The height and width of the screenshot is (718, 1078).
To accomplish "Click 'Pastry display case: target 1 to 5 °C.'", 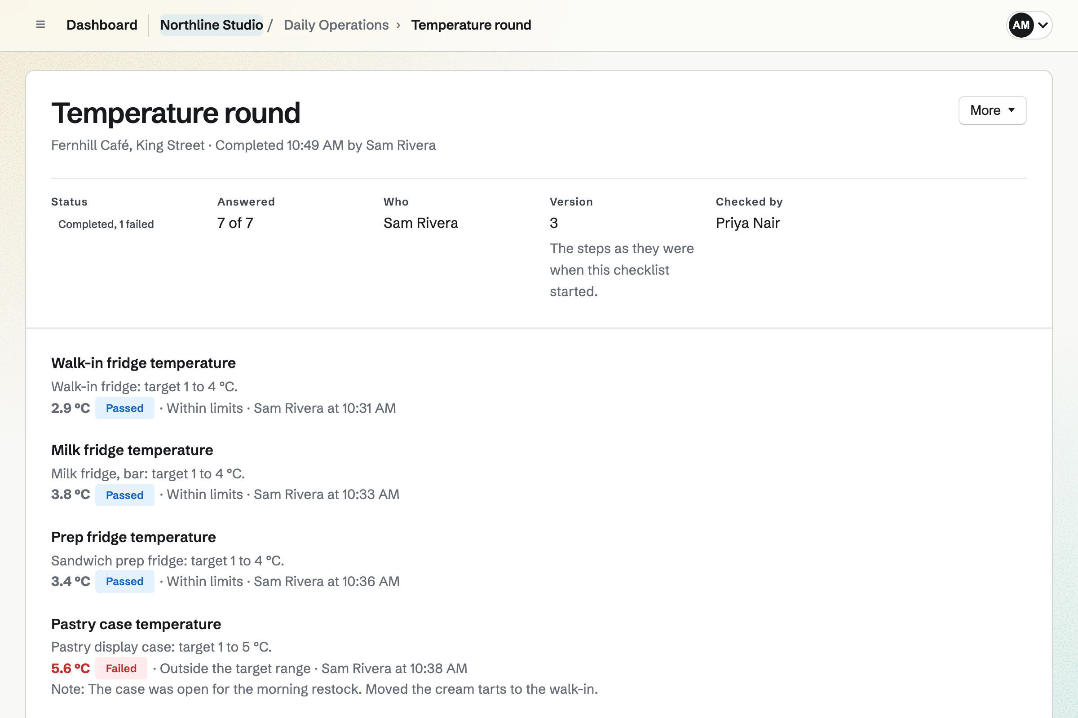I will (x=161, y=647).
